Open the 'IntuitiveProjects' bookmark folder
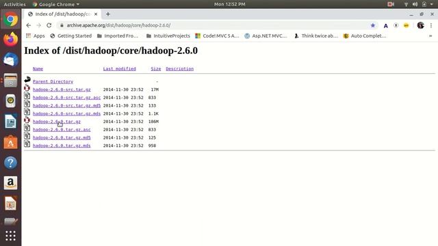The height and width of the screenshot is (246, 438). 168,36
